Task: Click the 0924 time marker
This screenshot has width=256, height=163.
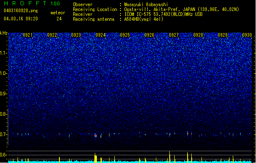Action: (101, 35)
